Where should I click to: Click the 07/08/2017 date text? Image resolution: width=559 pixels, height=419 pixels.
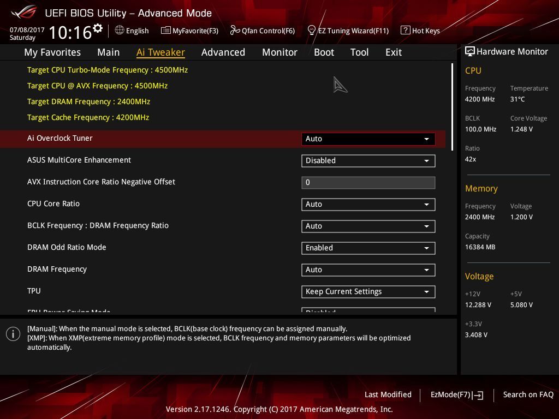pos(27,29)
